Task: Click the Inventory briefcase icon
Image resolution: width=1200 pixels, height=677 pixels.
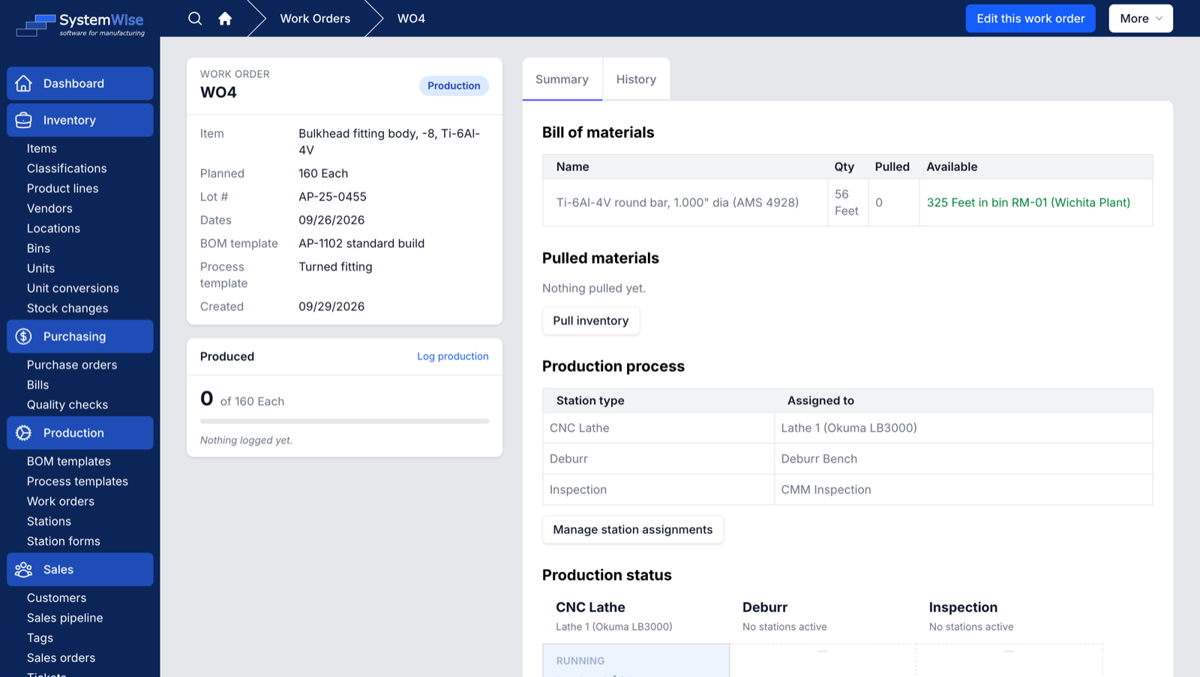Action: pyautogui.click(x=24, y=120)
